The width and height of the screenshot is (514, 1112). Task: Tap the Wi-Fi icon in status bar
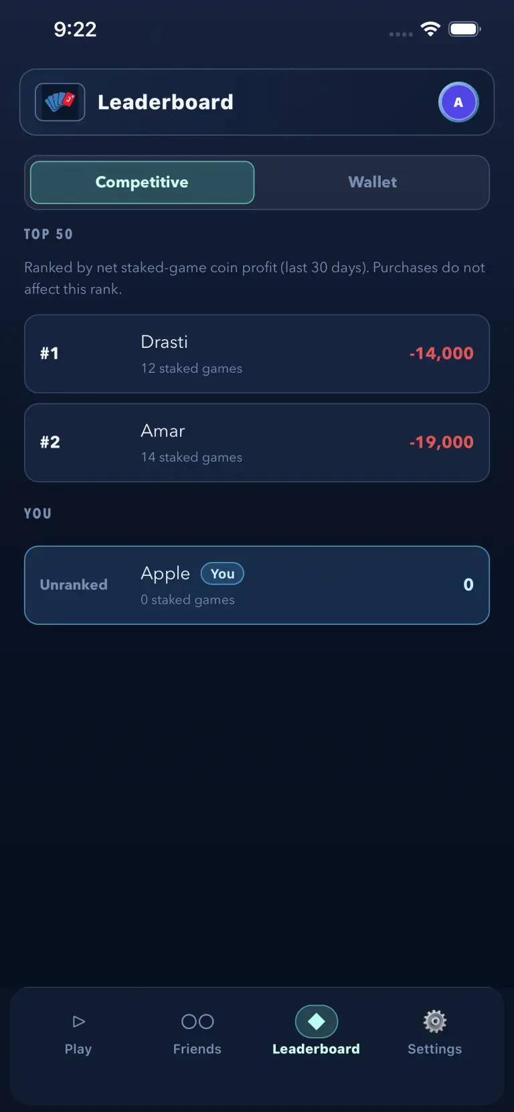tap(430, 29)
